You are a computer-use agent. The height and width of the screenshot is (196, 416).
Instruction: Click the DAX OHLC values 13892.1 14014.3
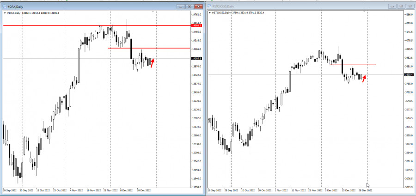(x=31, y=13)
